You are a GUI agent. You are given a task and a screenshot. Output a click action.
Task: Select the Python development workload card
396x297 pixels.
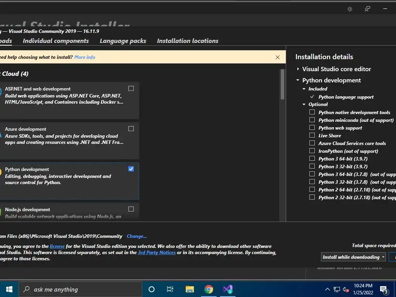[69, 181]
